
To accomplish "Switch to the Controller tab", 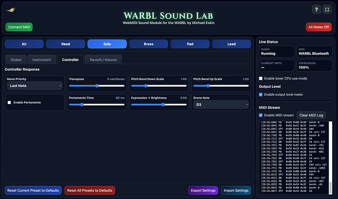I will pos(70,60).
